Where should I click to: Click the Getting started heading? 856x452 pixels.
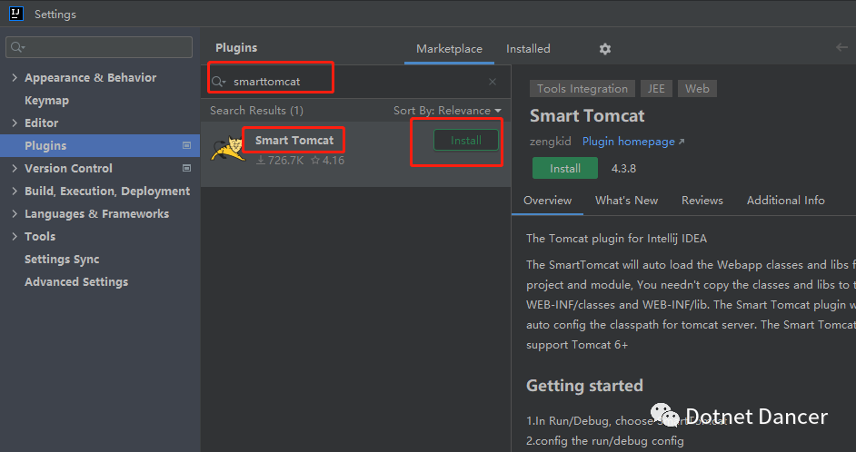pos(584,386)
